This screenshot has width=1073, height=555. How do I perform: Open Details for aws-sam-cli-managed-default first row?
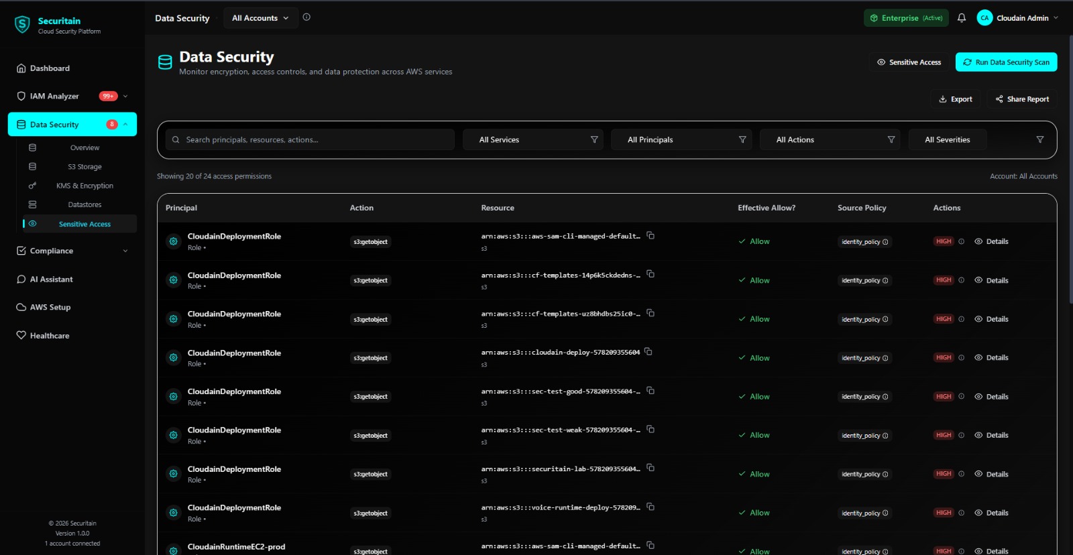click(x=991, y=241)
